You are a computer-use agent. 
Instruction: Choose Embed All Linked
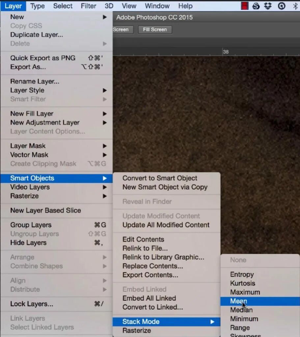(166, 298)
